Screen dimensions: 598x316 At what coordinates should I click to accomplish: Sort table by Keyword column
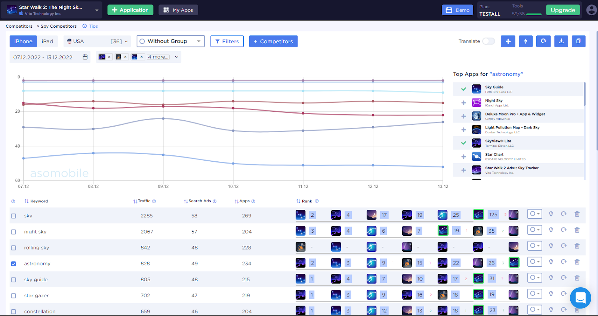(36, 201)
